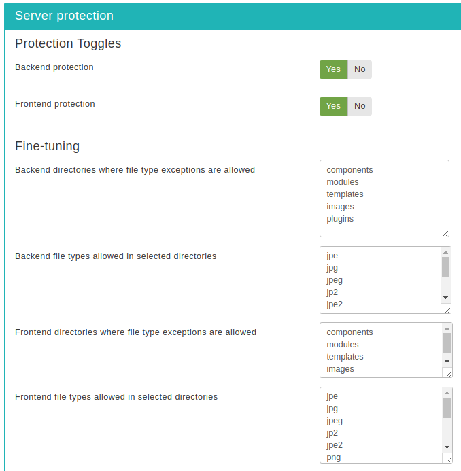Click scrollbar thumb in backend file types box
Screen dimensions: 461x471
[445, 267]
